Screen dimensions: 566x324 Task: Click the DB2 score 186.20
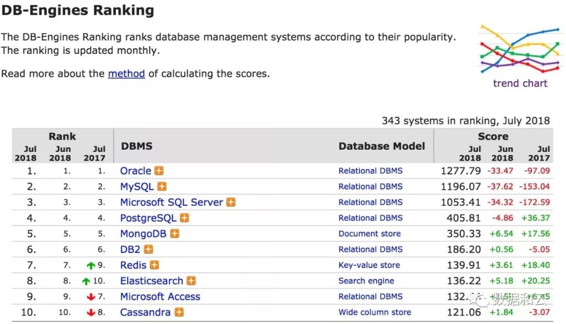click(x=463, y=249)
